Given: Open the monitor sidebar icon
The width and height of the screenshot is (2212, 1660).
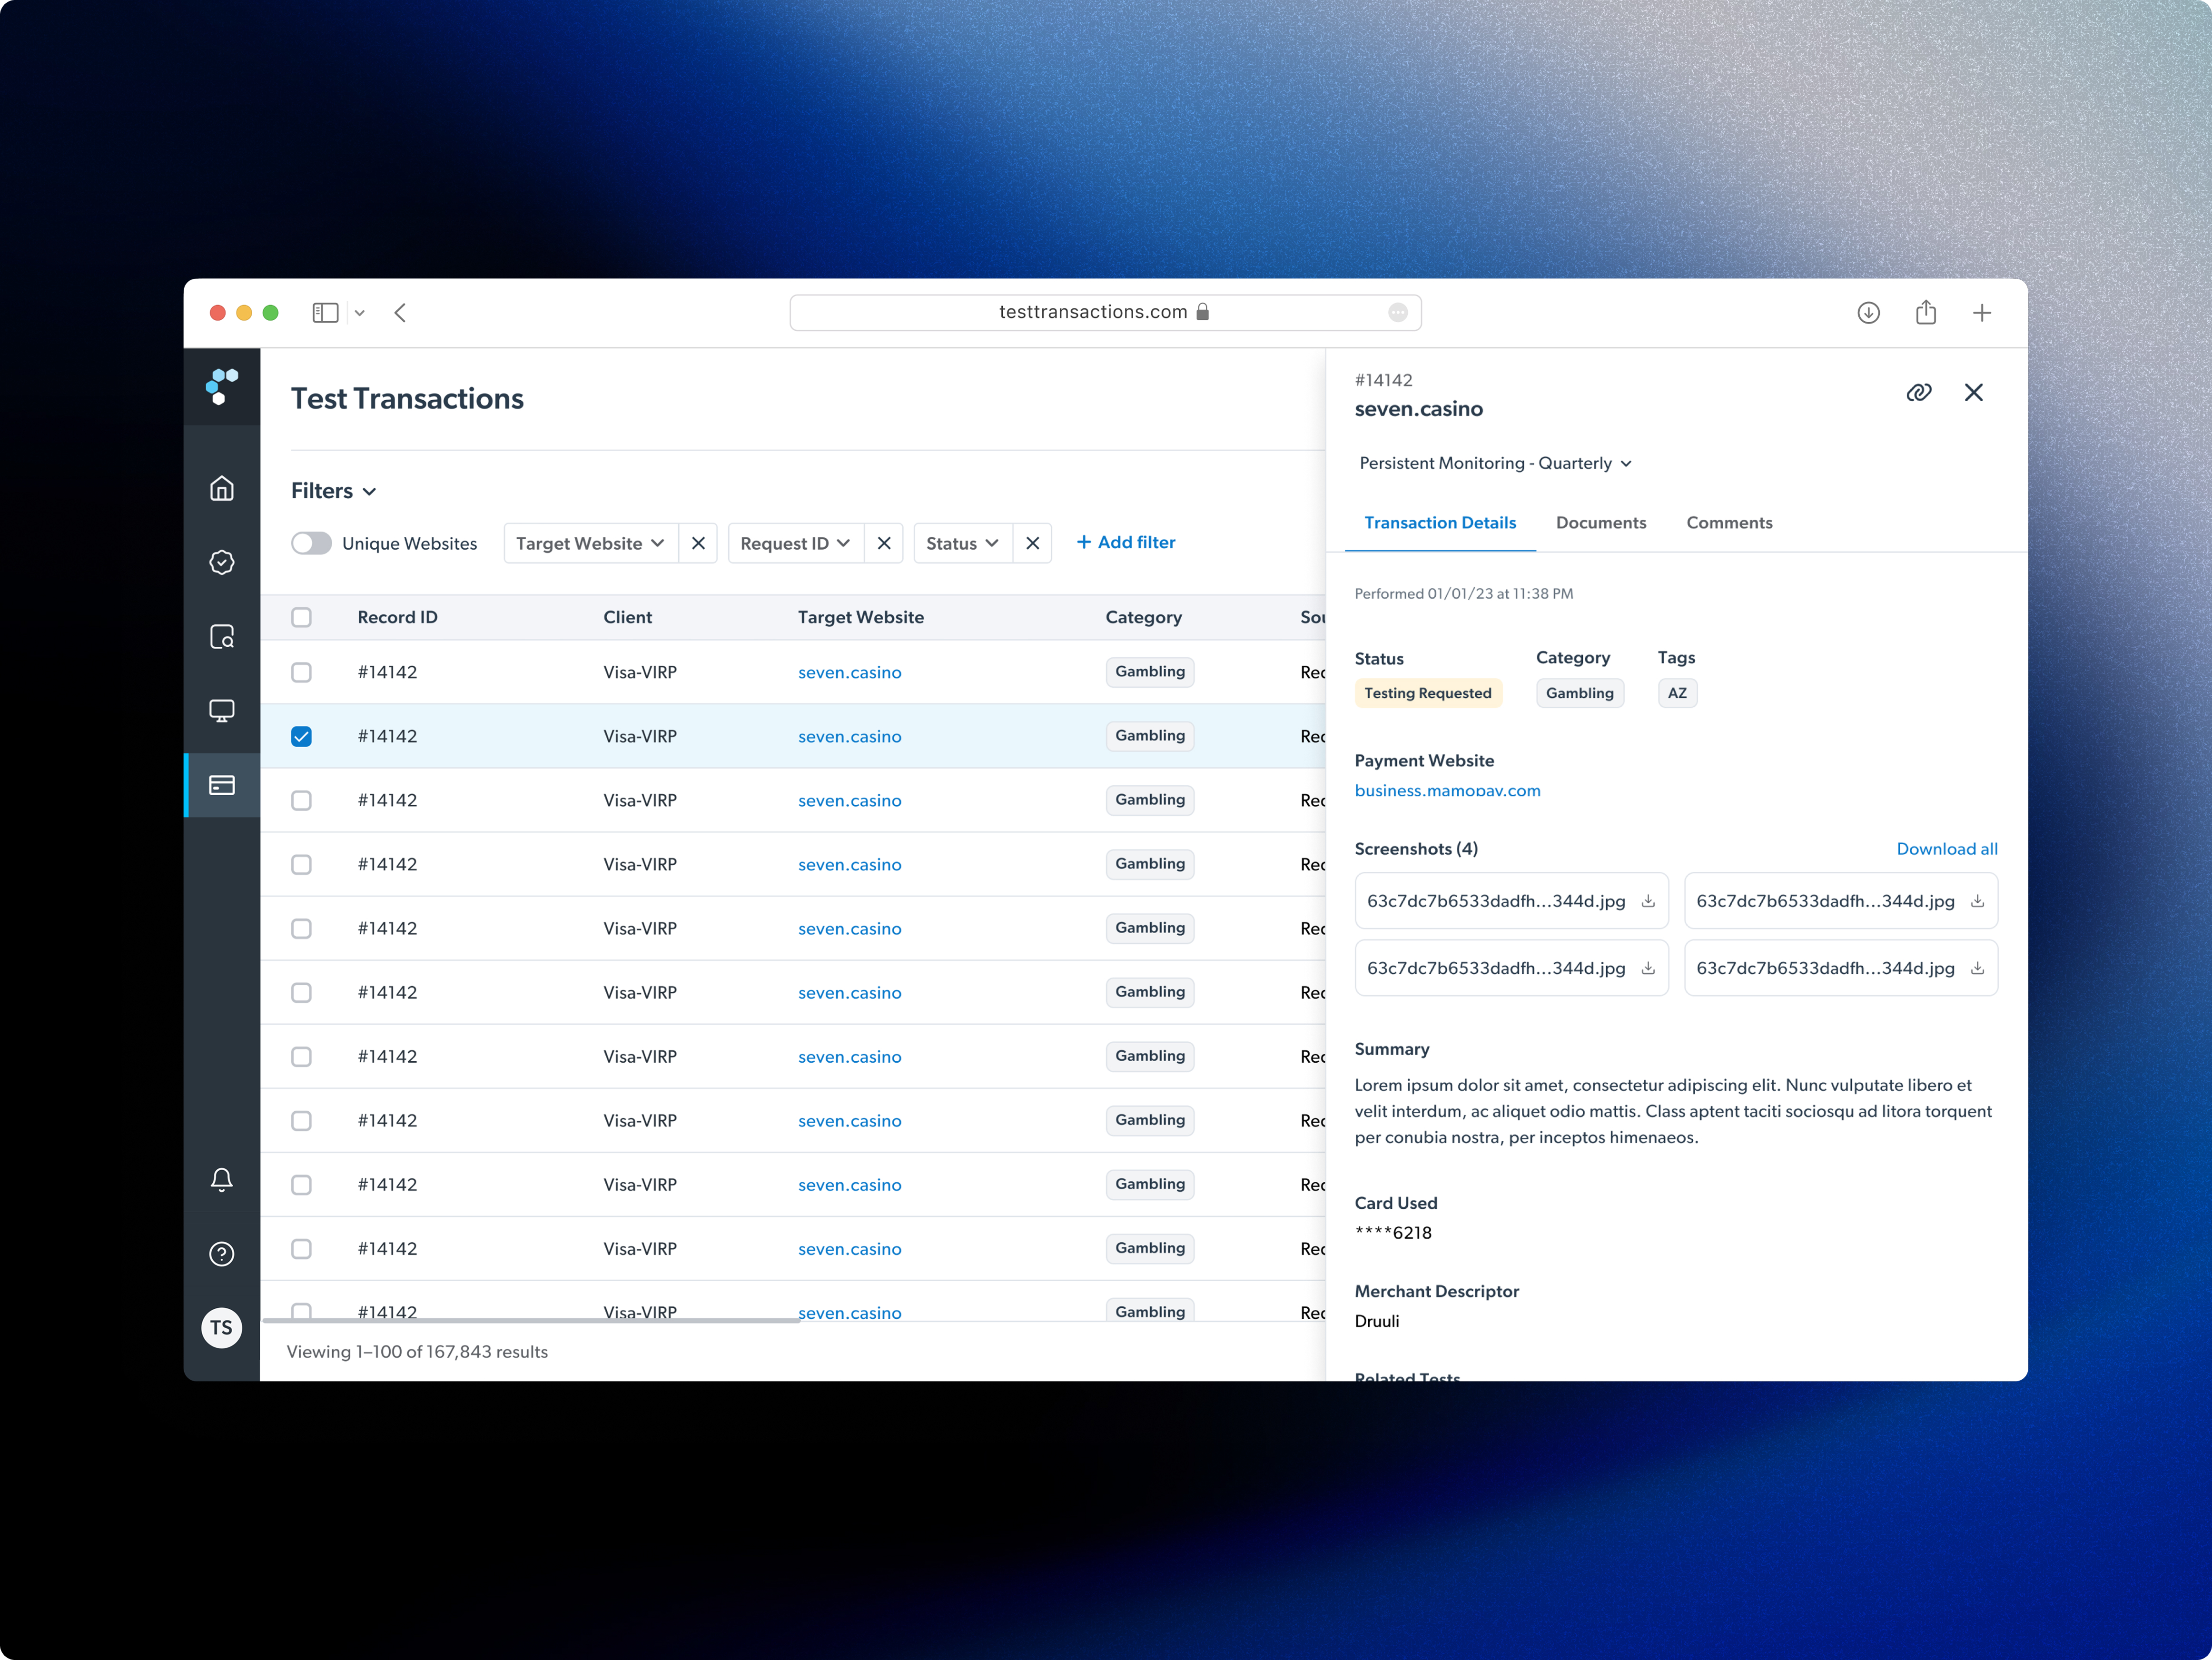Looking at the screenshot, I should [222, 711].
